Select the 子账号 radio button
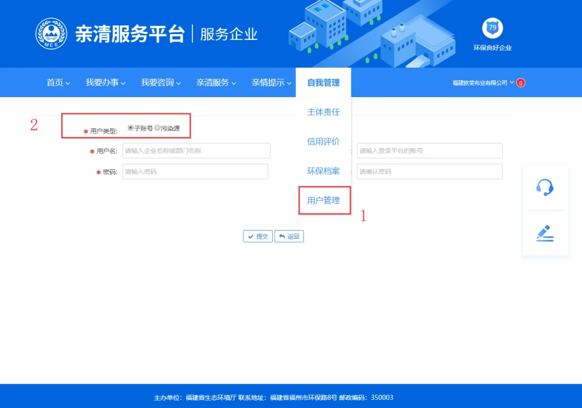The width and height of the screenshot is (582, 408). (131, 128)
